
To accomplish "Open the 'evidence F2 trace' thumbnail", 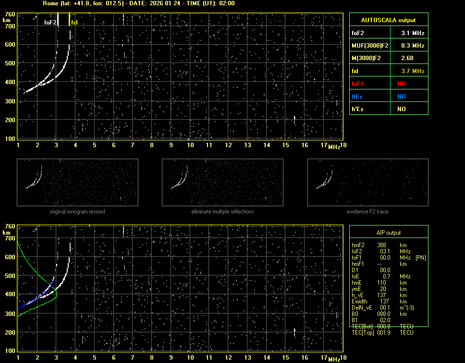I will click(368, 183).
